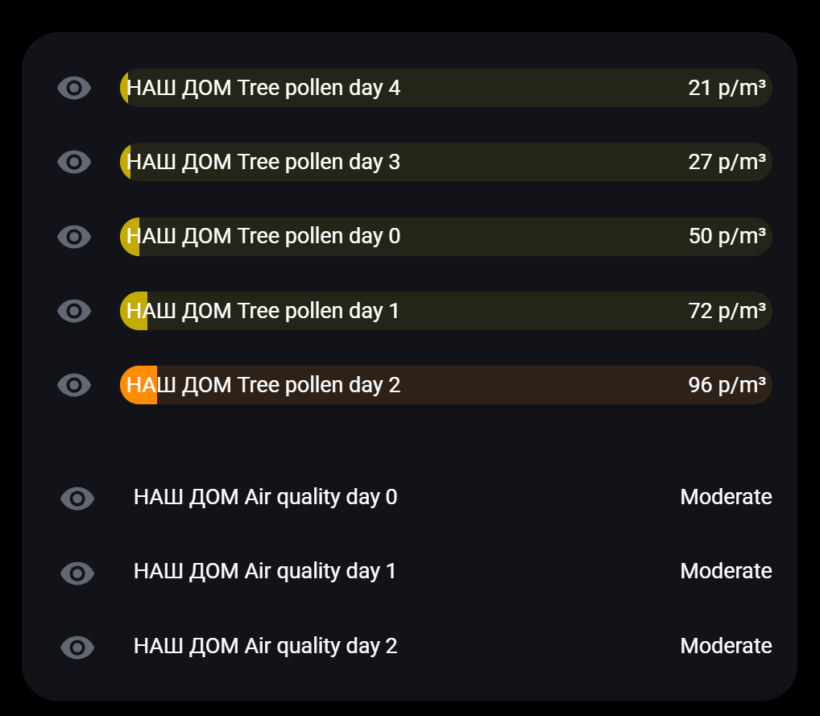Click eye icon for Air quality day 0
Screen dimensions: 820x716
[x=77, y=499]
